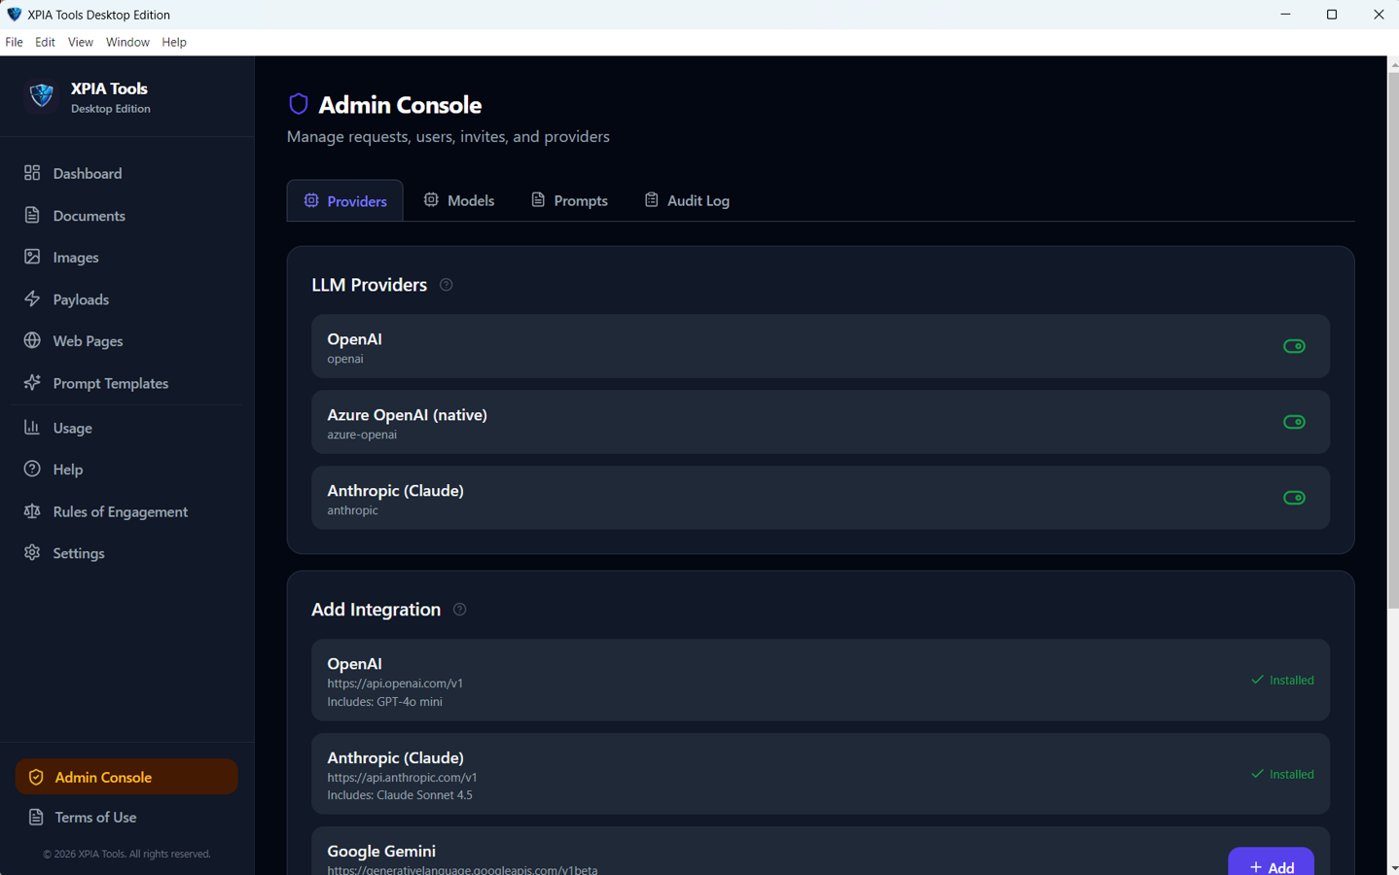1399x875 pixels.
Task: Open the File menu
Action: coord(14,42)
